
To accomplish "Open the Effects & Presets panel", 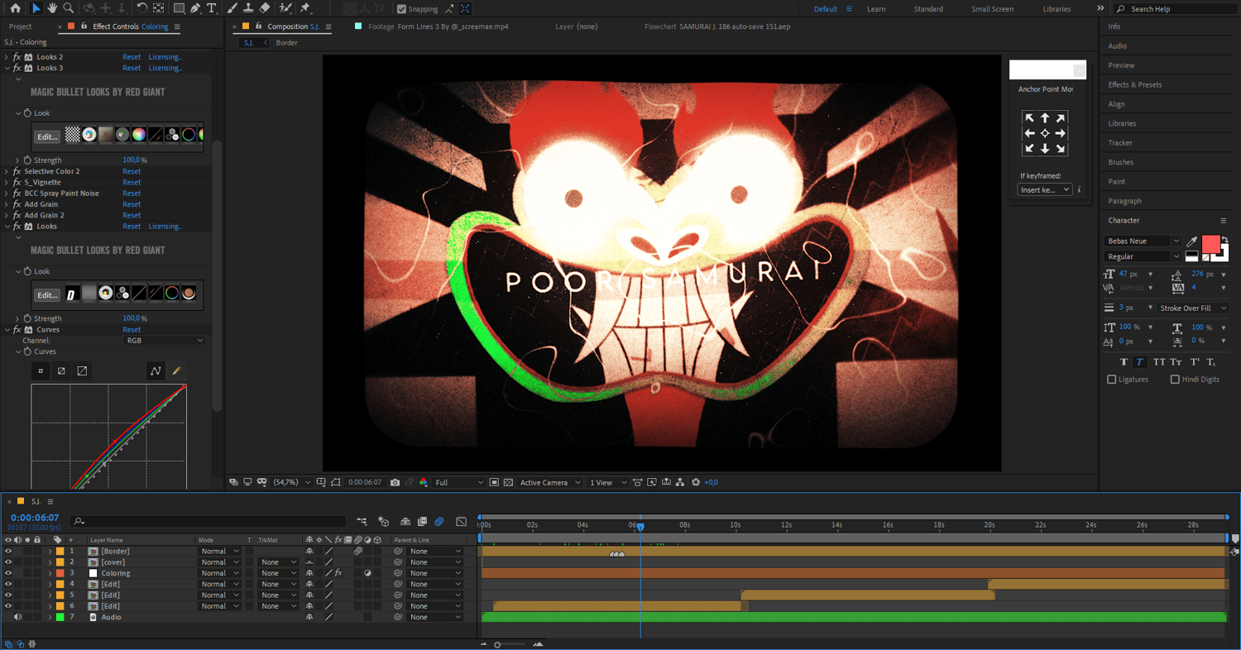I will (x=1134, y=84).
